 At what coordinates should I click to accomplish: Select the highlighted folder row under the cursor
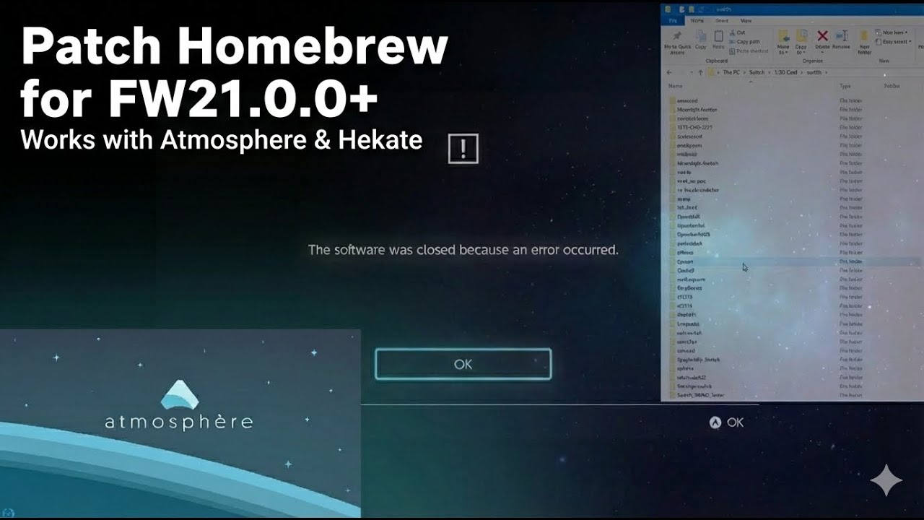(x=790, y=261)
